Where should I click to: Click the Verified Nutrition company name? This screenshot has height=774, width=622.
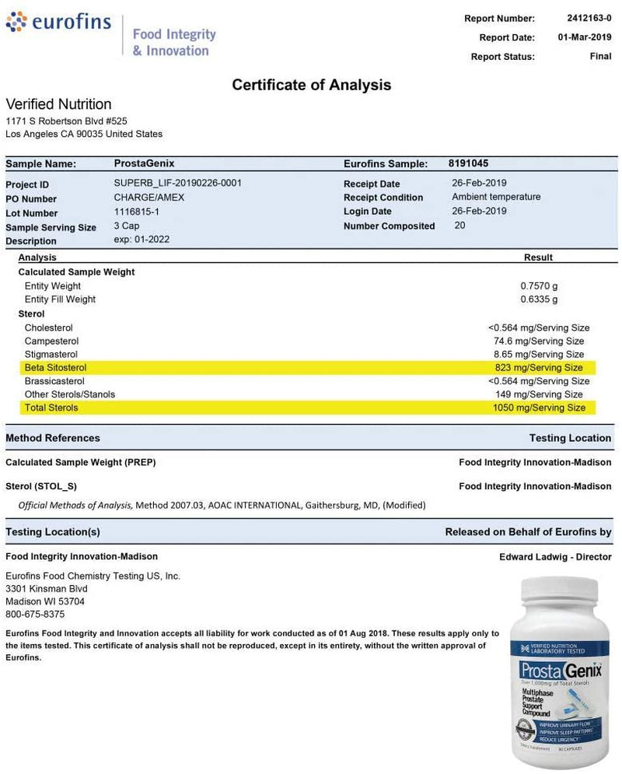[58, 104]
